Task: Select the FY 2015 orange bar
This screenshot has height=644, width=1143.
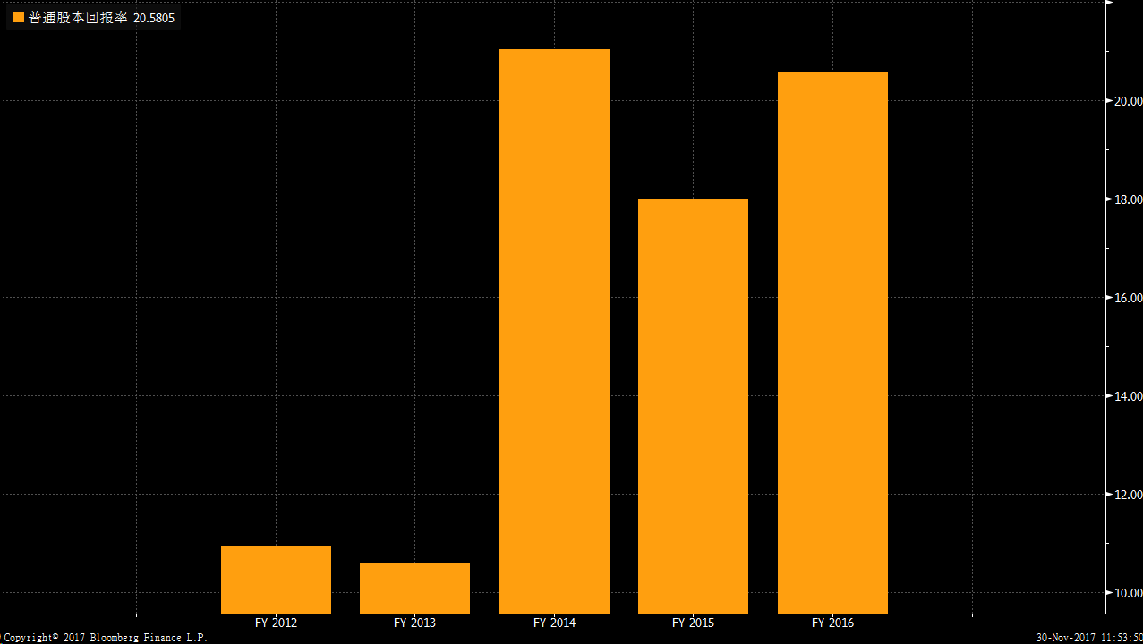Action: (693, 405)
